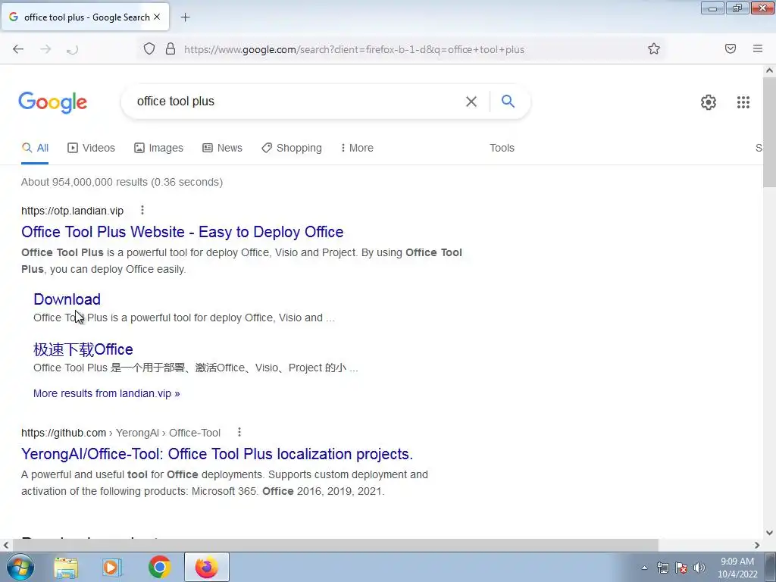Click the network tray icon
The height and width of the screenshot is (582, 776).
point(662,568)
